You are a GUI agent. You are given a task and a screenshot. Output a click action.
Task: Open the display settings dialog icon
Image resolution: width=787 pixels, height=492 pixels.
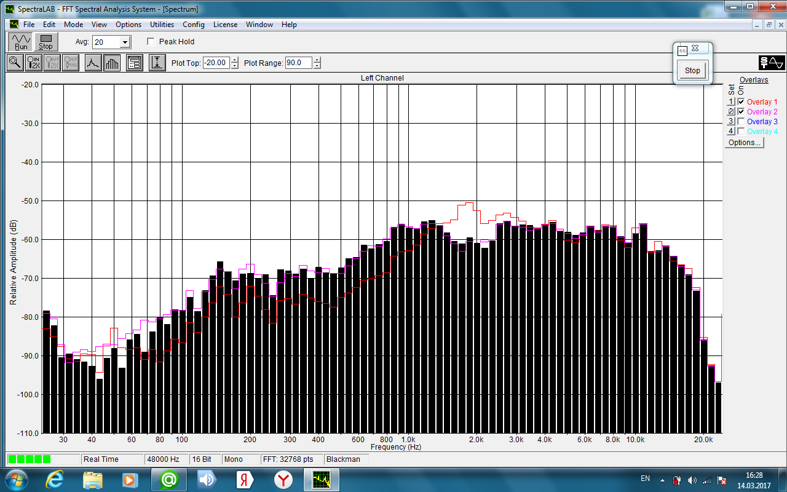tap(134, 63)
